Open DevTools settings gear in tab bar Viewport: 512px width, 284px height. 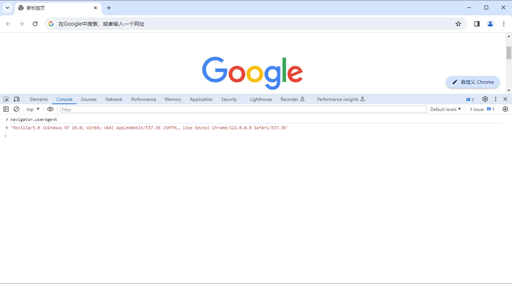pyautogui.click(x=485, y=99)
